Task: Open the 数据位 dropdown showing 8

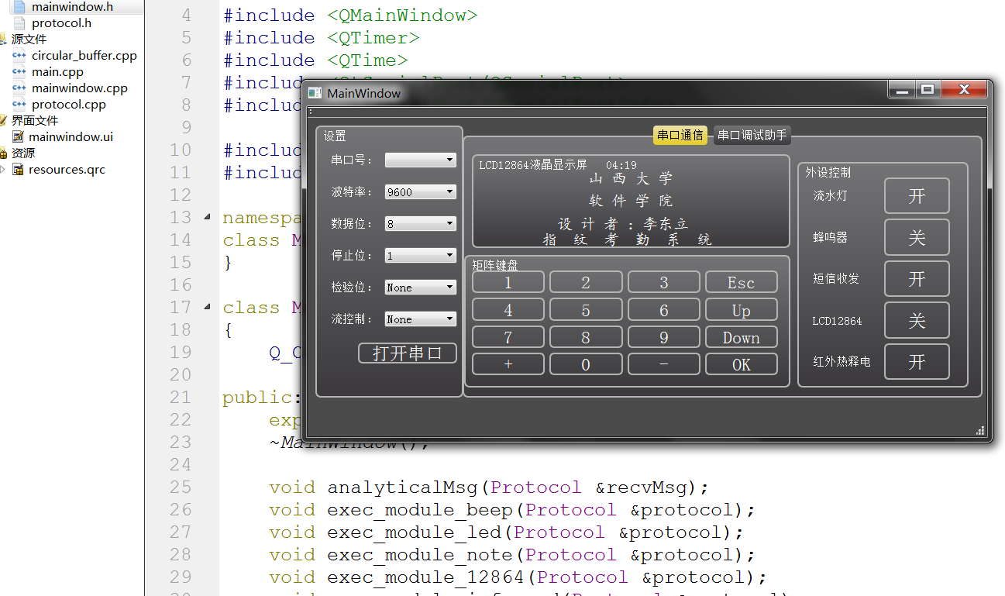Action: [x=421, y=223]
